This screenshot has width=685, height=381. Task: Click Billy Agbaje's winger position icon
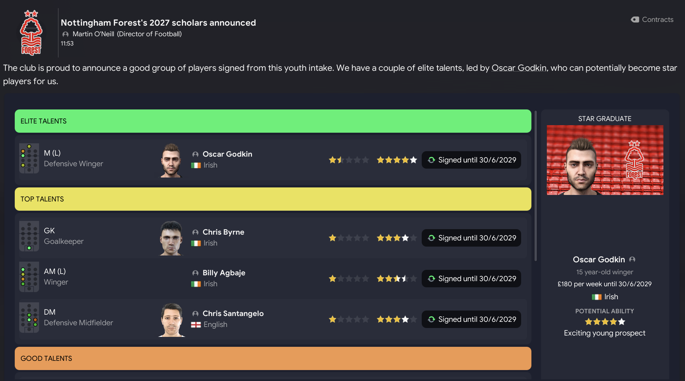pyautogui.click(x=29, y=277)
